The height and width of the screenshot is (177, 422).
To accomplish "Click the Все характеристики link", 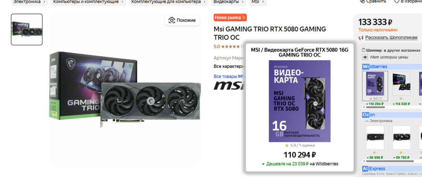I will [x=228, y=66].
